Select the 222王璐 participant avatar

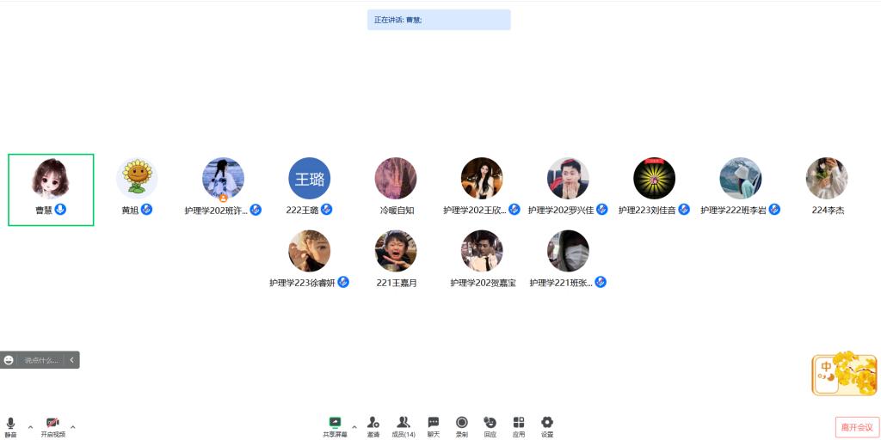pos(309,179)
